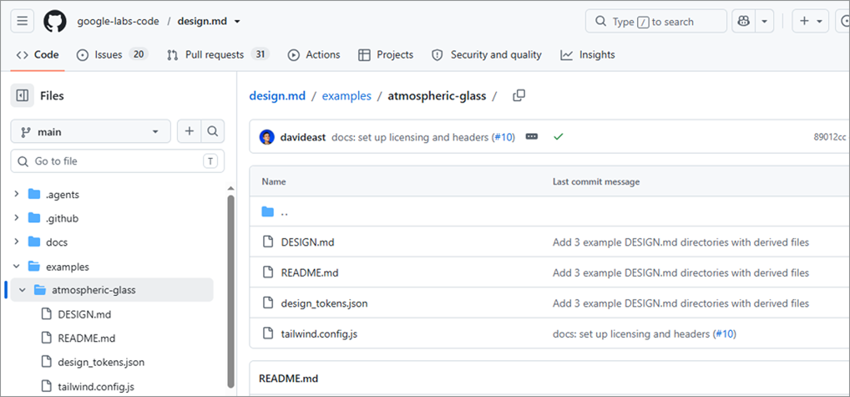This screenshot has width=850, height=397.
Task: Open design_tokens.json in the file table
Action: (x=324, y=303)
